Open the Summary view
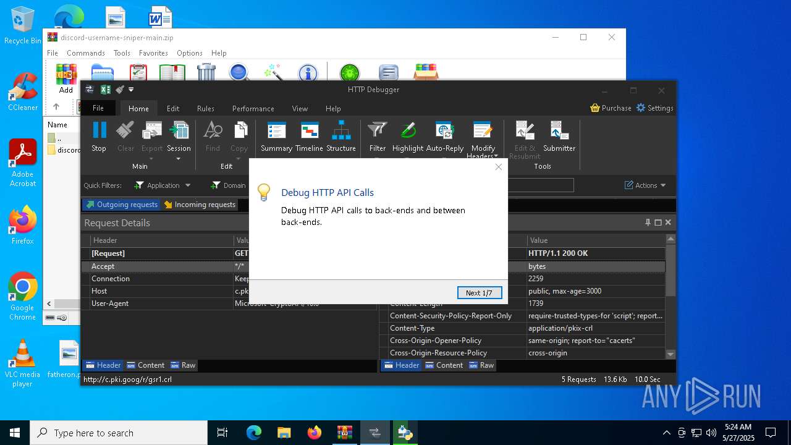The width and height of the screenshot is (791, 445). (x=276, y=137)
